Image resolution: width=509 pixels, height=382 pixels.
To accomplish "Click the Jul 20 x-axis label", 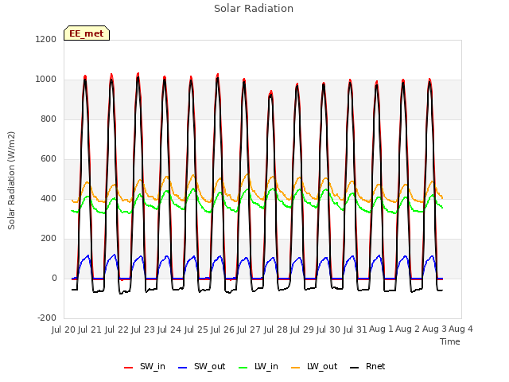I will 64,329.
